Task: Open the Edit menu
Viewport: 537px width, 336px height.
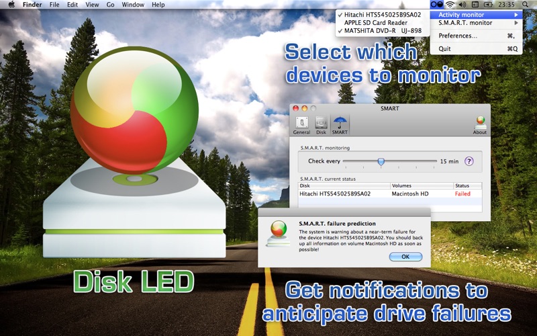Action: click(x=72, y=5)
